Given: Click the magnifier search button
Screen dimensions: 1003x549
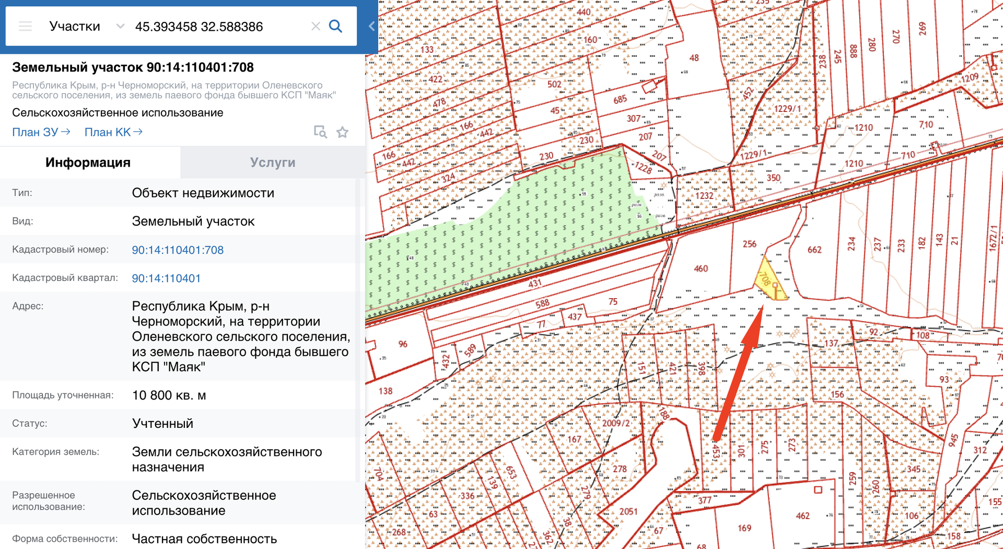Looking at the screenshot, I should (336, 26).
